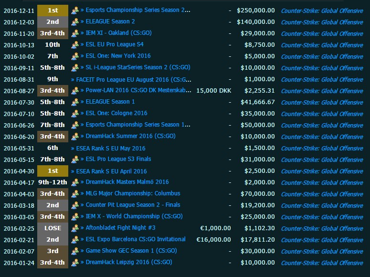Click the $250,000.00 prize amount

pyautogui.click(x=256, y=11)
